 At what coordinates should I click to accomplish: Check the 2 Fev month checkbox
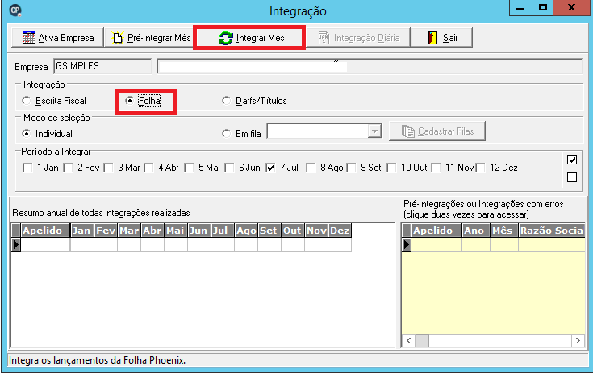[68, 168]
